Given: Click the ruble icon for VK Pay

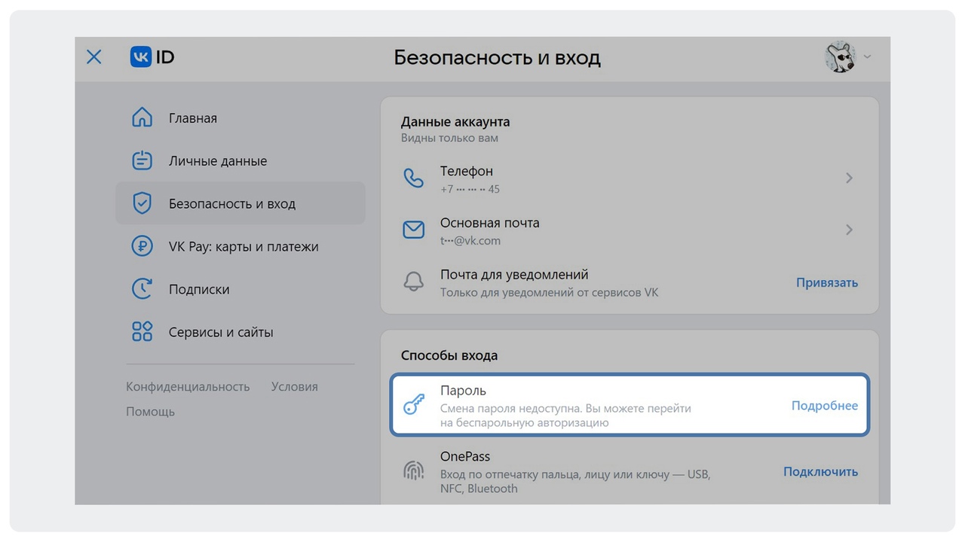Looking at the screenshot, I should [x=142, y=246].
